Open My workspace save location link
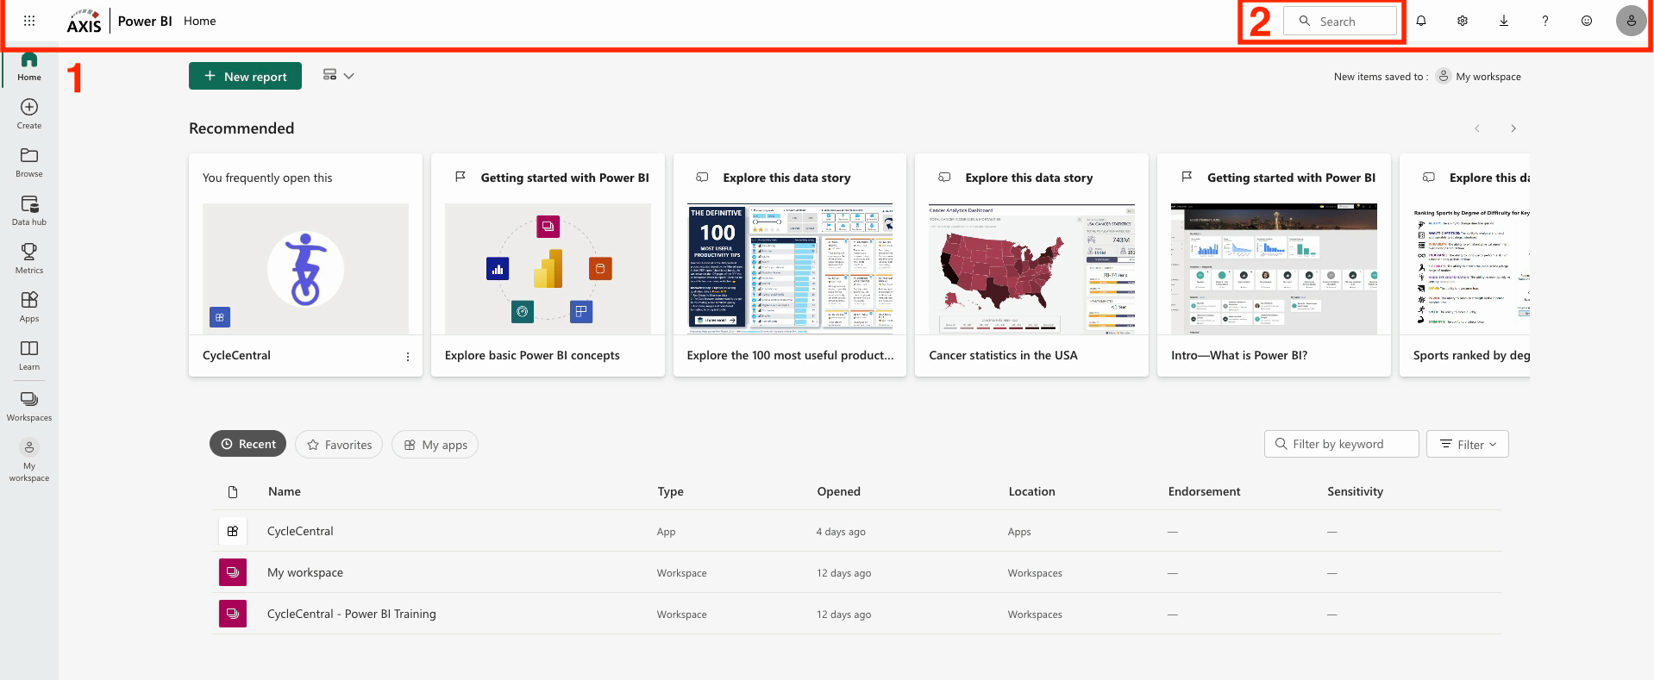 tap(1488, 77)
